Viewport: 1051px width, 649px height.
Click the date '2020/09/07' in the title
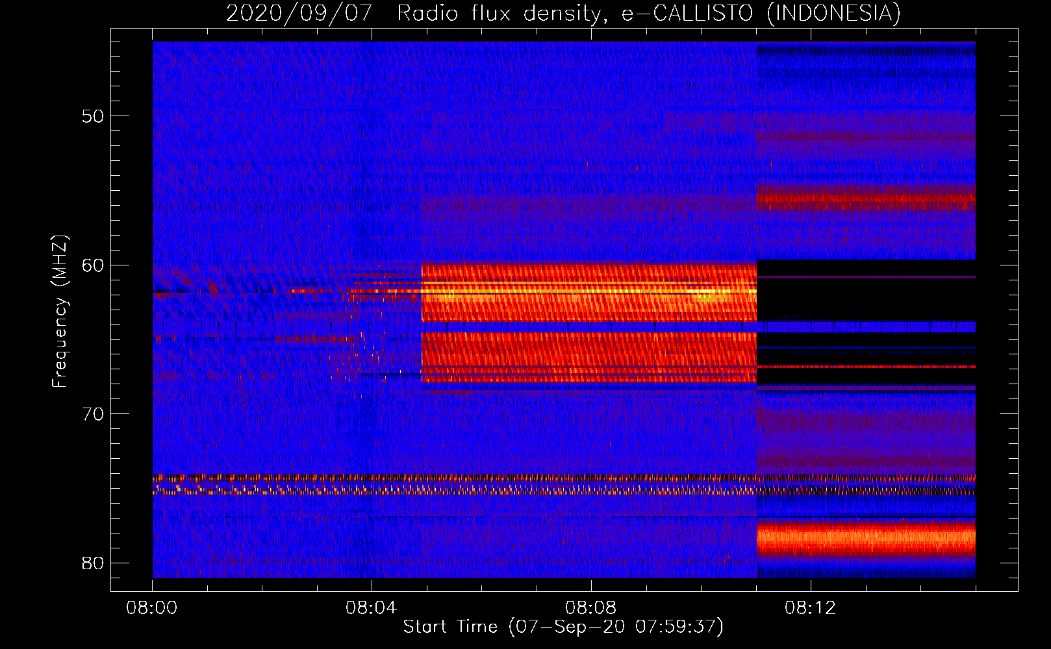pos(299,13)
